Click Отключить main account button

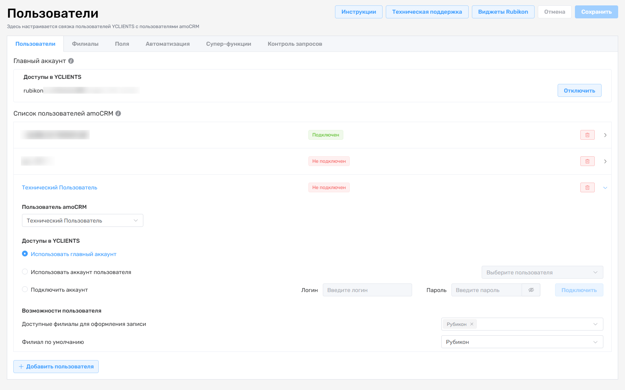[x=579, y=90]
